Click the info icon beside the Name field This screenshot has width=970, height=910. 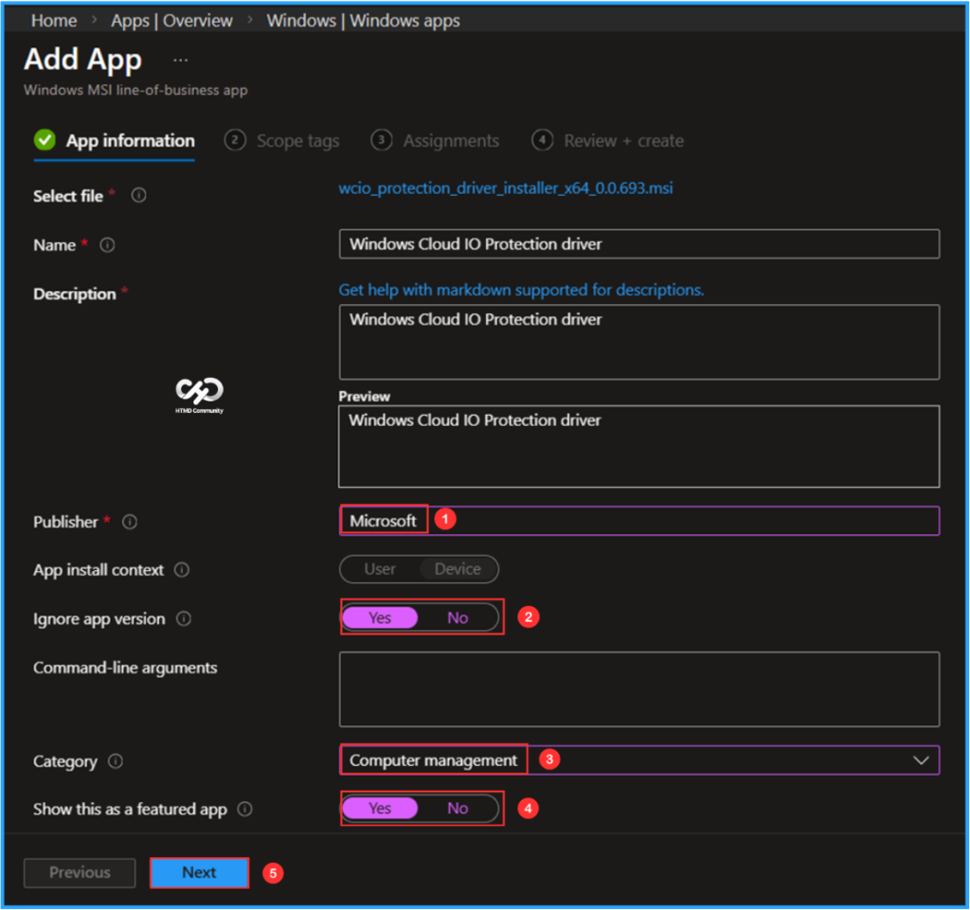pos(108,245)
